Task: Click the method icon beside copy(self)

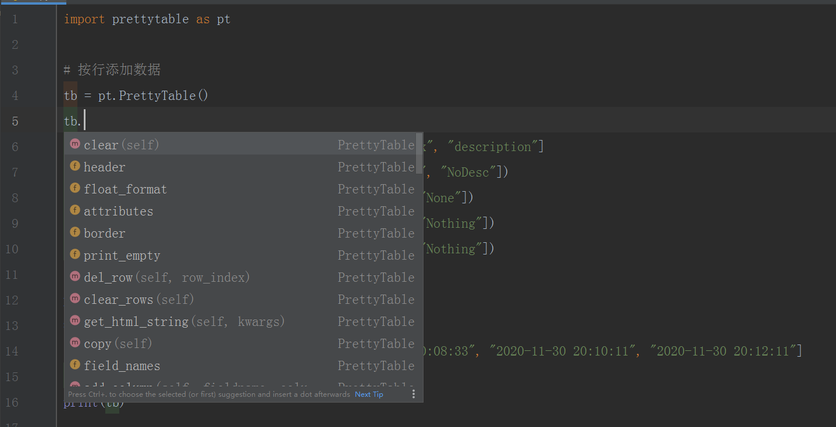Action: pos(74,343)
